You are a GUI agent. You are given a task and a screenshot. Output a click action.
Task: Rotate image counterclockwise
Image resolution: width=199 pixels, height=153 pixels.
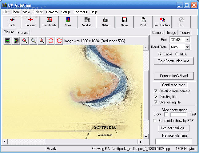pos(51,41)
